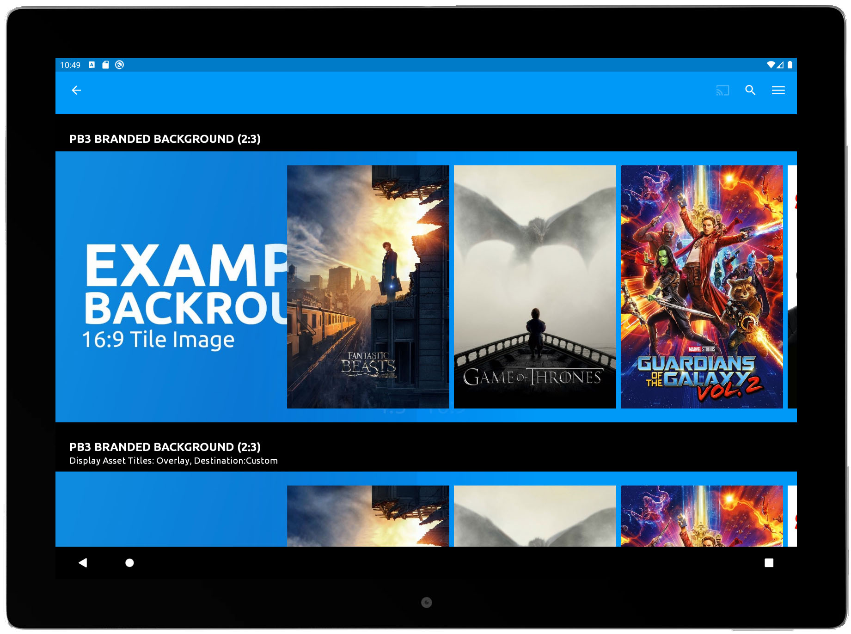Open the Guardians poster in second row
The height and width of the screenshot is (634, 851).
pyautogui.click(x=702, y=516)
